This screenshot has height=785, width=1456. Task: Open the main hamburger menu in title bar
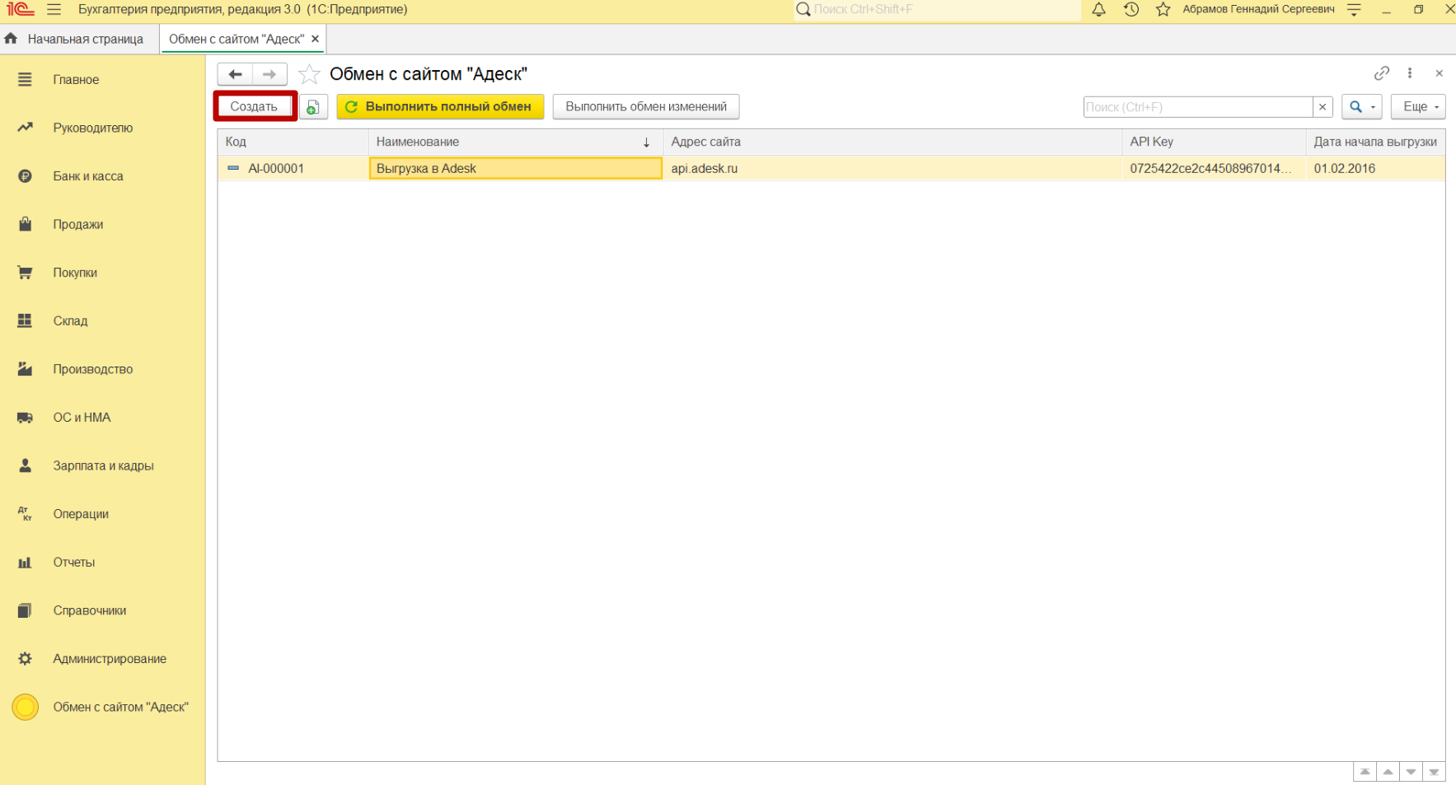click(54, 10)
